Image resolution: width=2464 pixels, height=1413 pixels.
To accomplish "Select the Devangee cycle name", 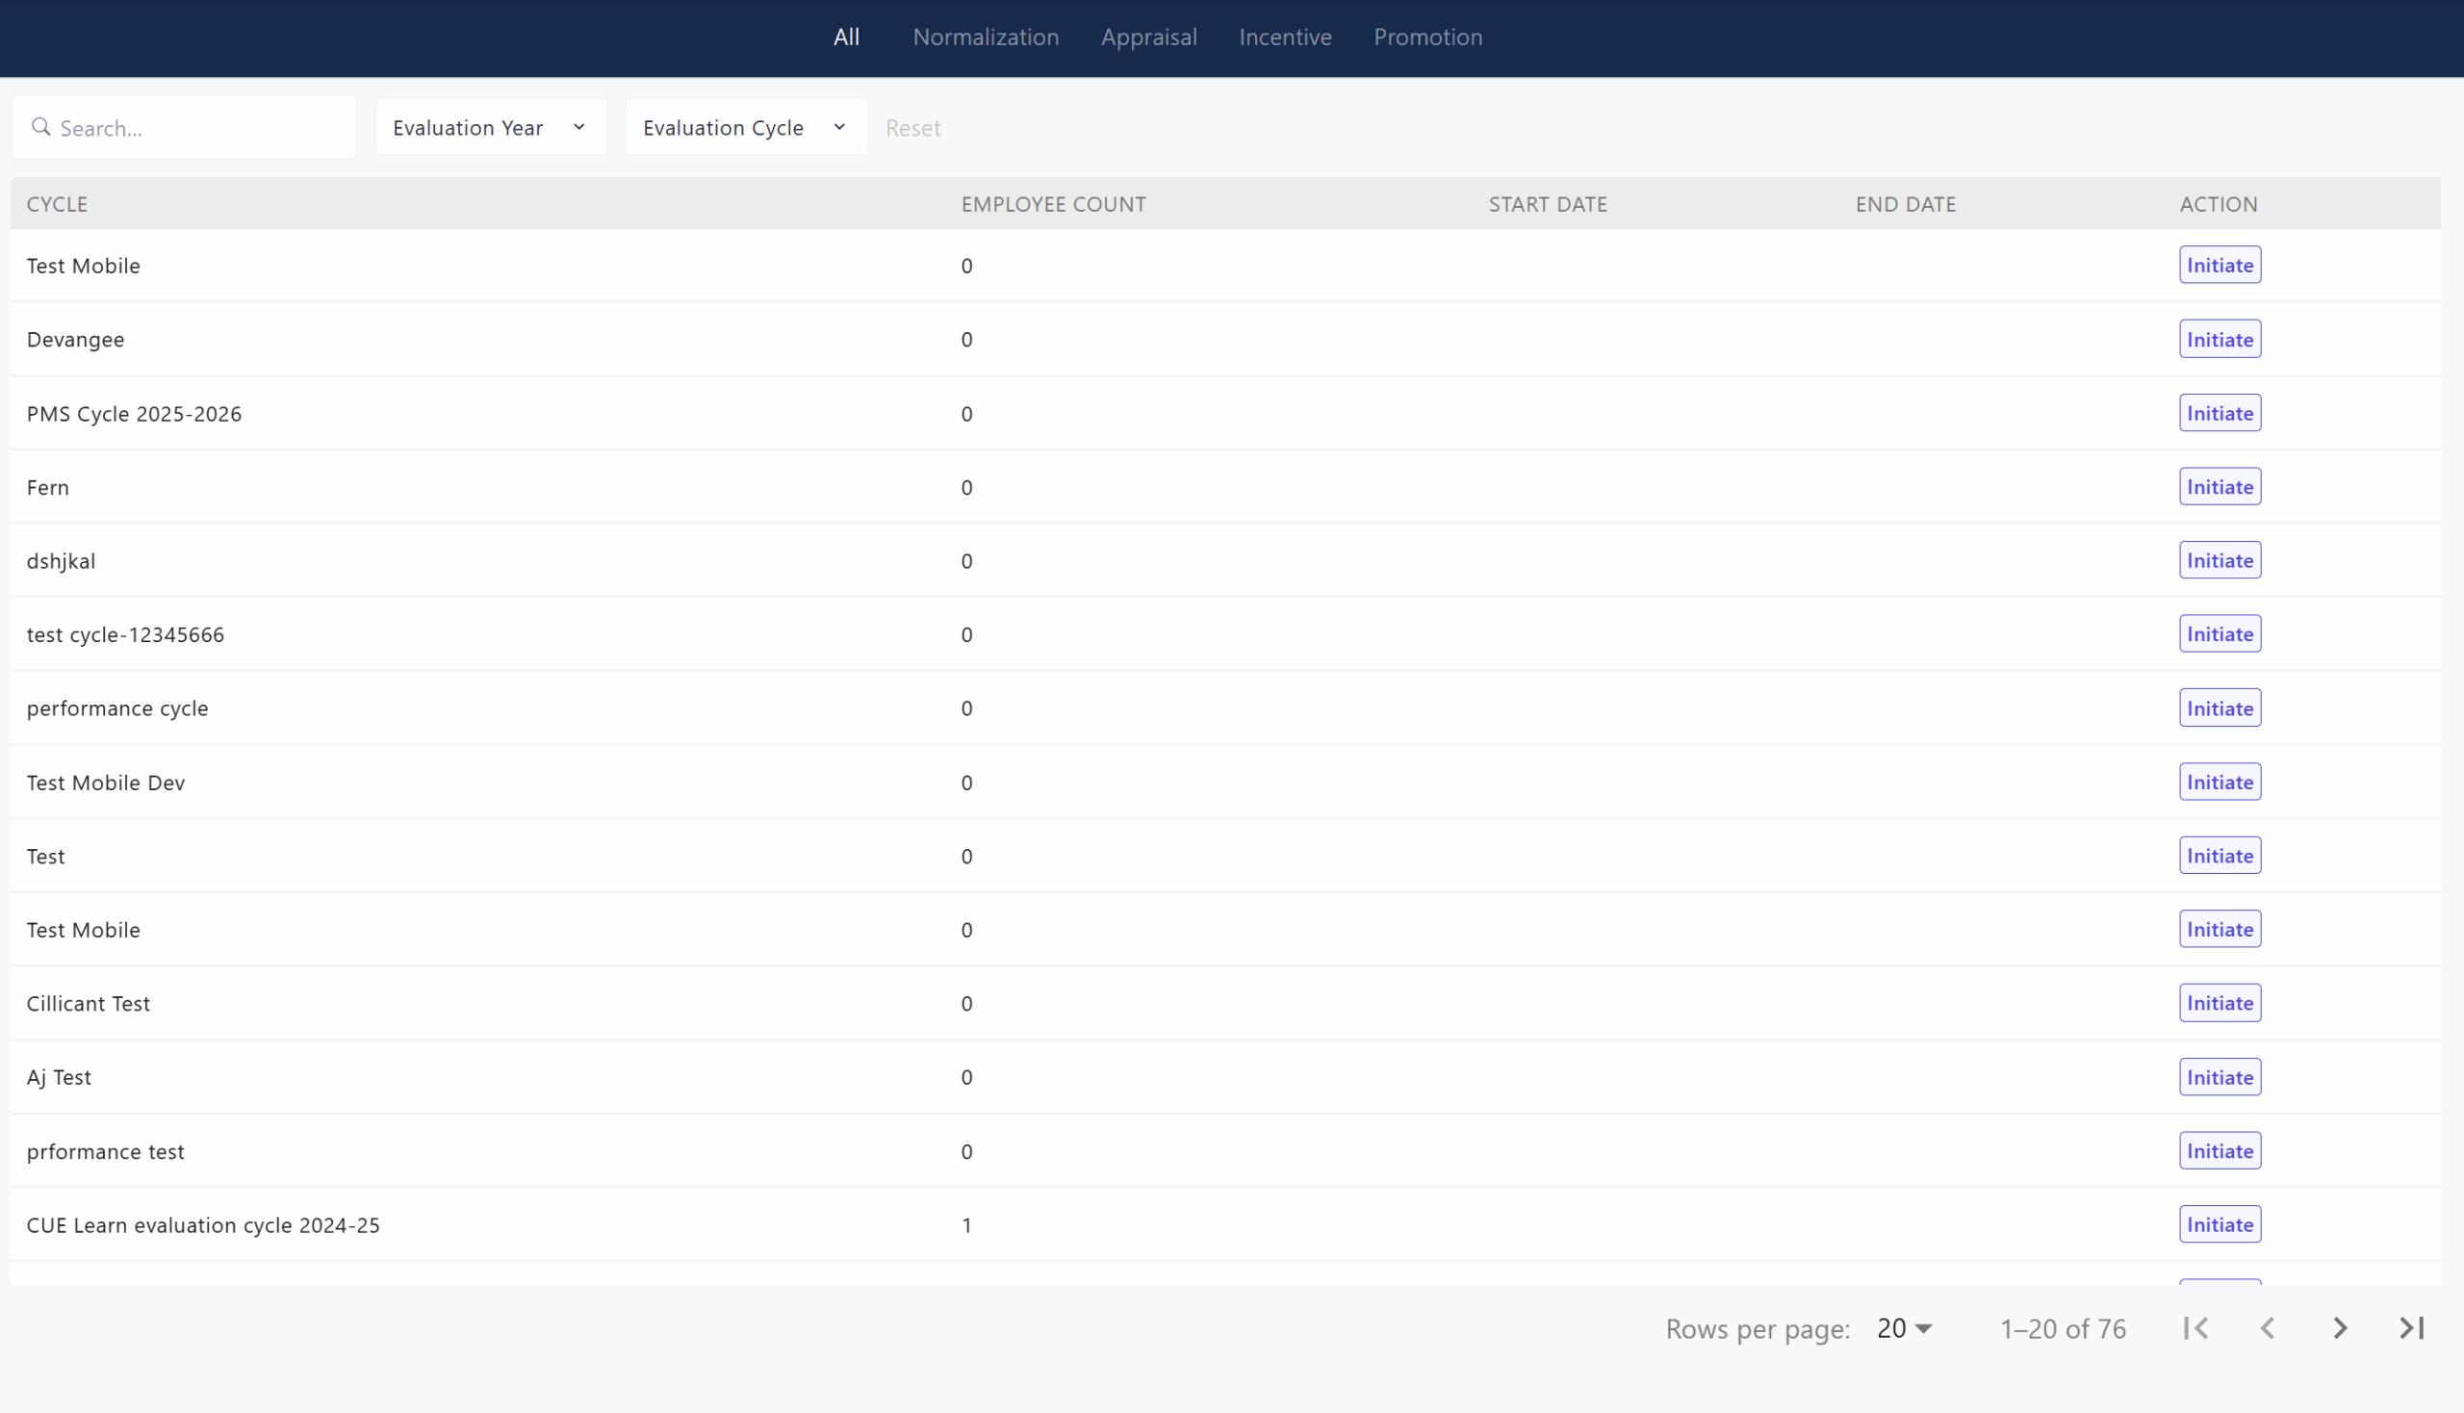I will pos(76,340).
